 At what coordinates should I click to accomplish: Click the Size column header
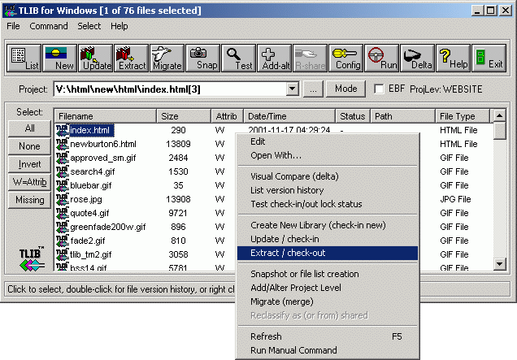184,116
